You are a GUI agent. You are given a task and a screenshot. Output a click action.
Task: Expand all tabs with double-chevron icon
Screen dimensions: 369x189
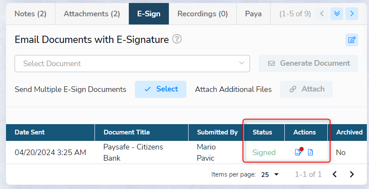point(336,14)
